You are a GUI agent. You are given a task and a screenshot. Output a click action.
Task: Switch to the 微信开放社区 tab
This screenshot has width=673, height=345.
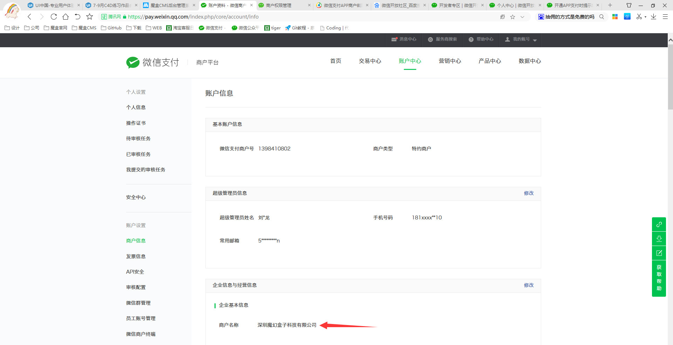click(400, 5)
